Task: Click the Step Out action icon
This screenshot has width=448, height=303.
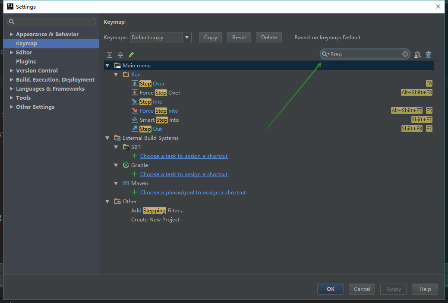Action: pos(134,129)
